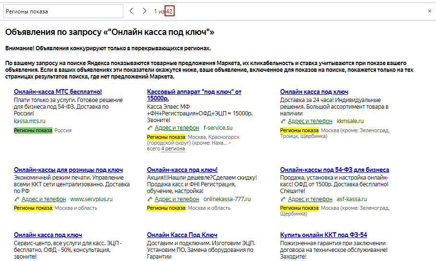
Task: Click "Регионы показа" label under www.servplus.ru ad
Action: click(33, 208)
